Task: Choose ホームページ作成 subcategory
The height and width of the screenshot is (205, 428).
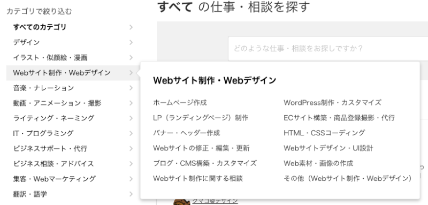Action: (x=180, y=103)
